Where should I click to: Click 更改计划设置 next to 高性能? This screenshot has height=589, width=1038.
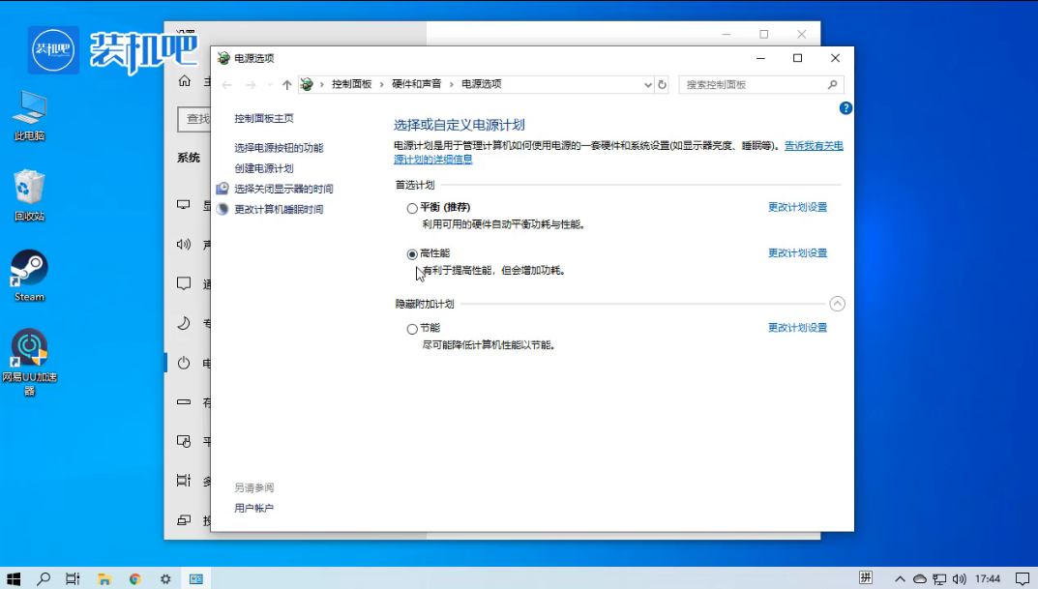pos(798,252)
